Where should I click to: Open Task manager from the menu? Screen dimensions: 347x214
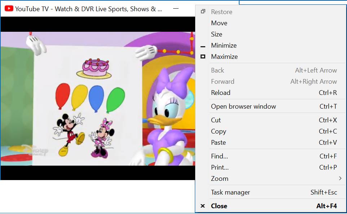(271, 192)
